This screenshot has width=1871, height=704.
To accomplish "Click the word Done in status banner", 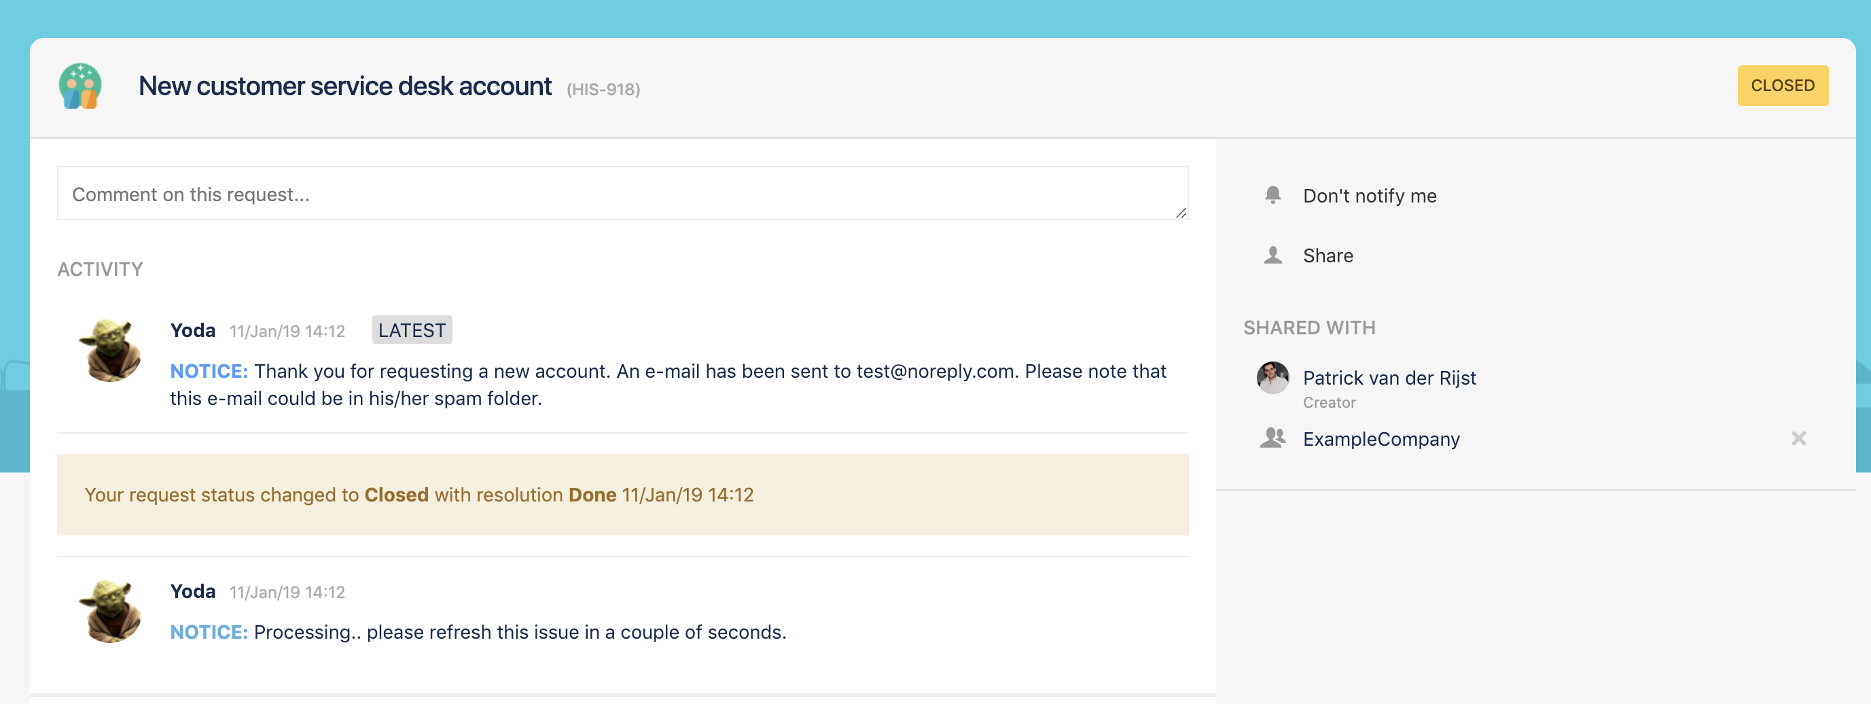I will pyautogui.click(x=592, y=495).
